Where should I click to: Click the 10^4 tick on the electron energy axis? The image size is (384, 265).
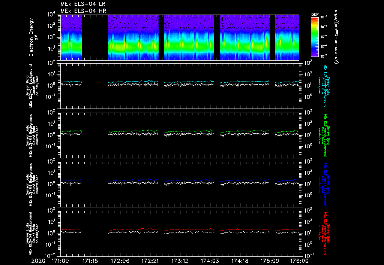point(51,15)
